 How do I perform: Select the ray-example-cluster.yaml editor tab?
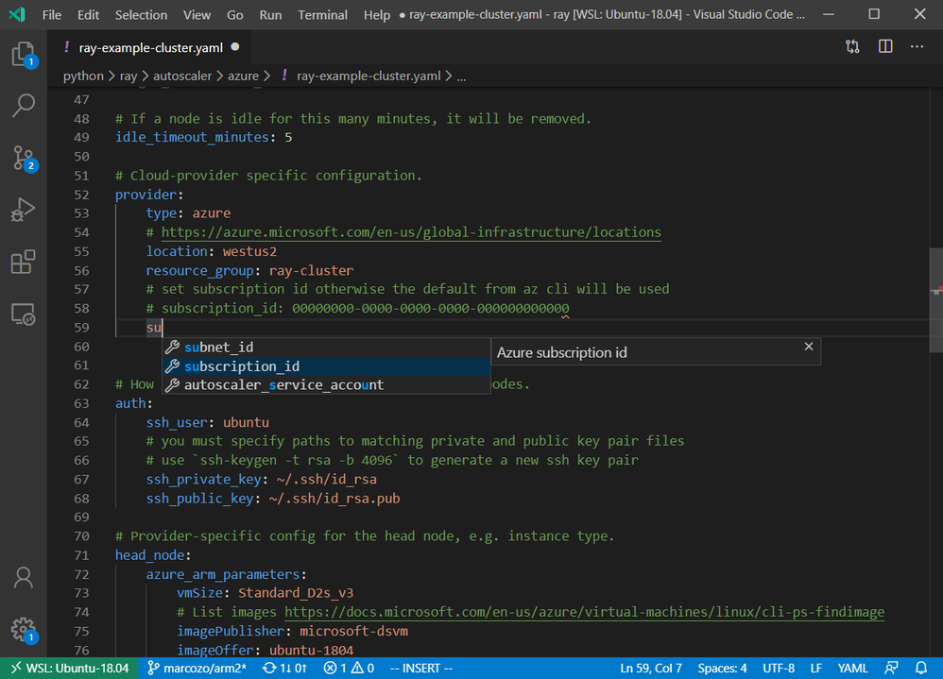coord(150,47)
